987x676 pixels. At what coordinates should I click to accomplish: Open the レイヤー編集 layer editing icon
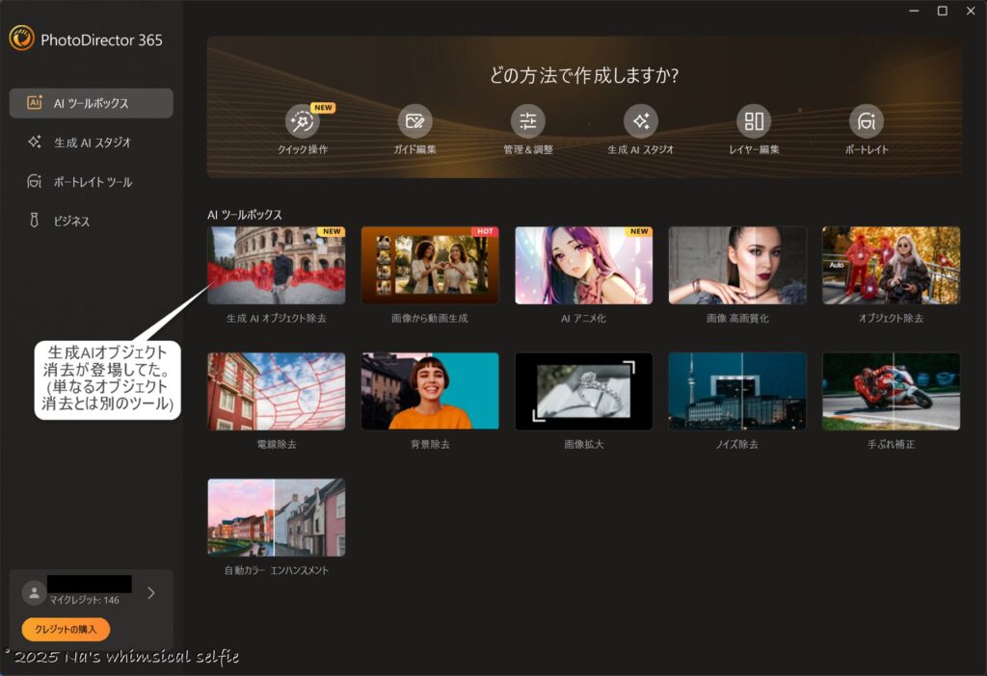point(754,121)
